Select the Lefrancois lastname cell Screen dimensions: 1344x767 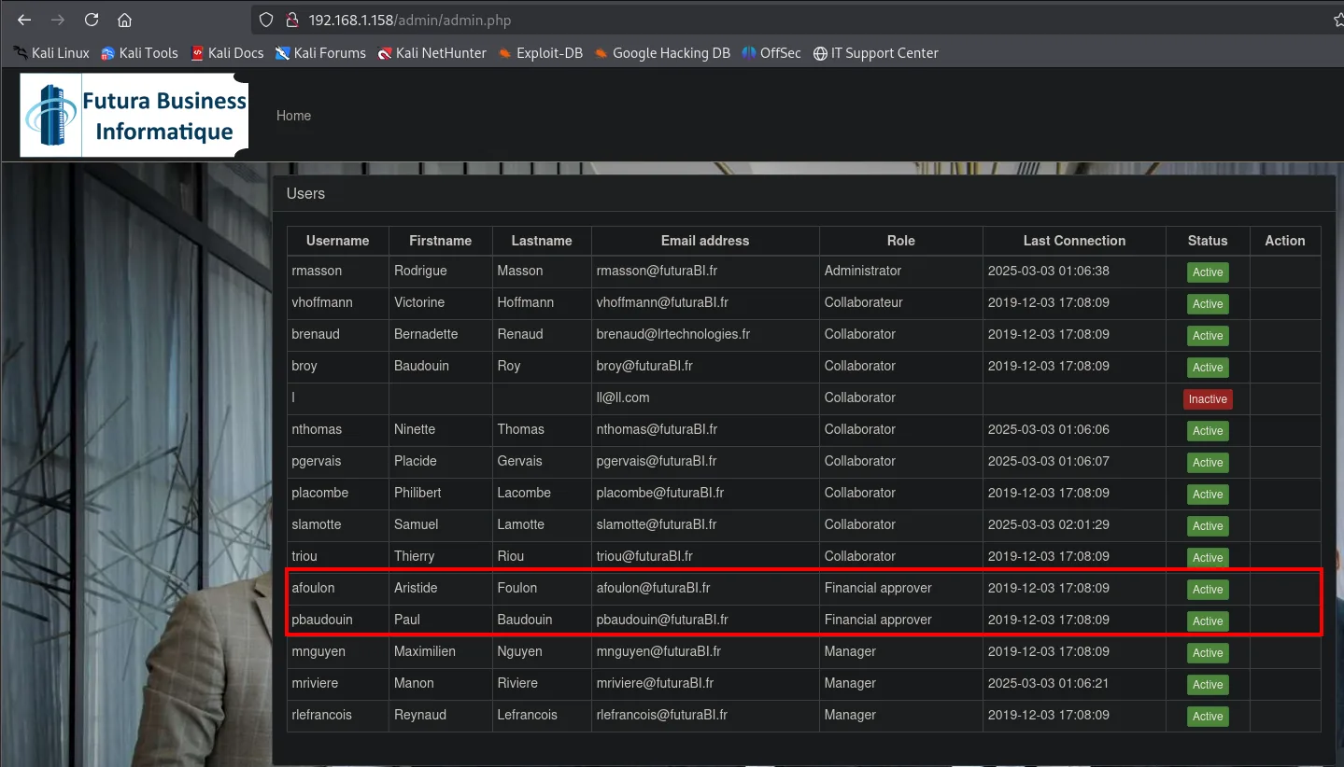tap(542, 715)
